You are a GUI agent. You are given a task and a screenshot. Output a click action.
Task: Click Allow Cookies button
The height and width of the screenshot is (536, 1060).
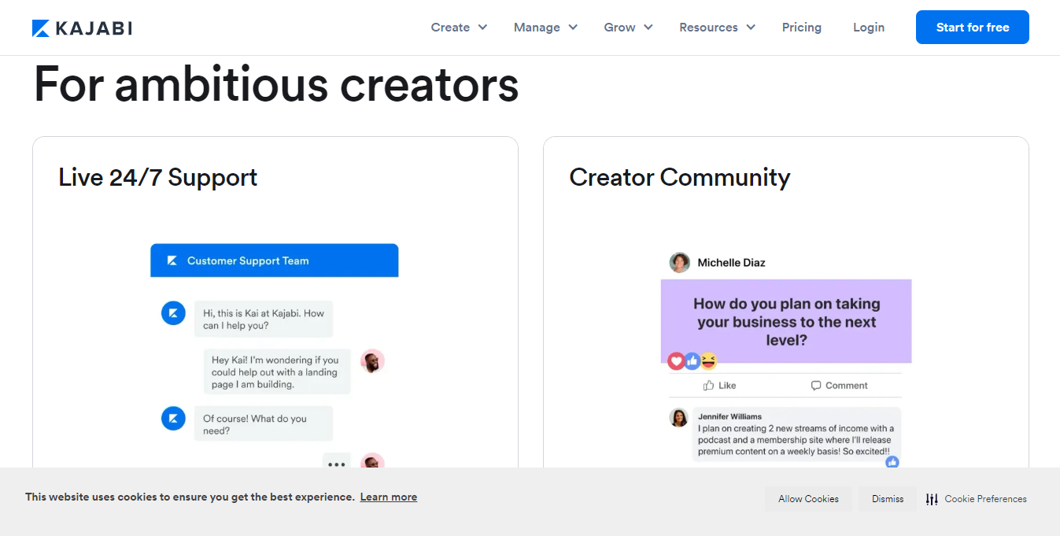pos(808,499)
